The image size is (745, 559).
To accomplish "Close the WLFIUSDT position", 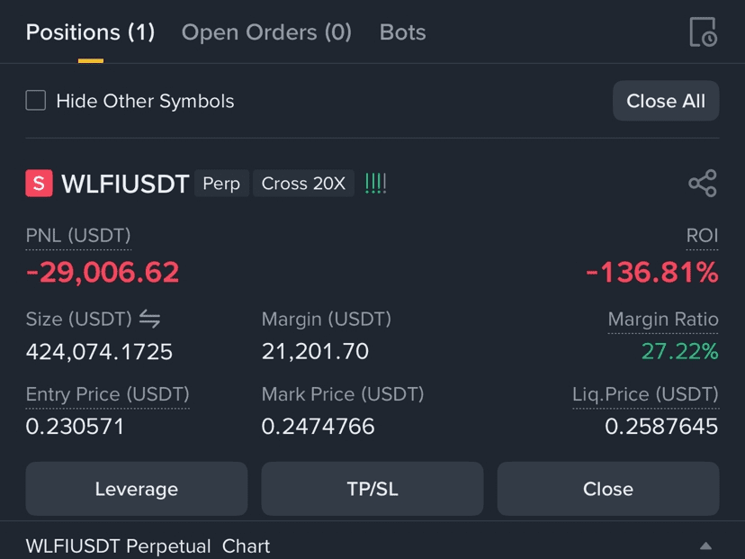I will tap(607, 489).
